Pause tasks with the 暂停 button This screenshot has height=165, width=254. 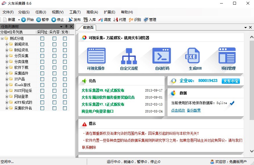tap(43, 20)
